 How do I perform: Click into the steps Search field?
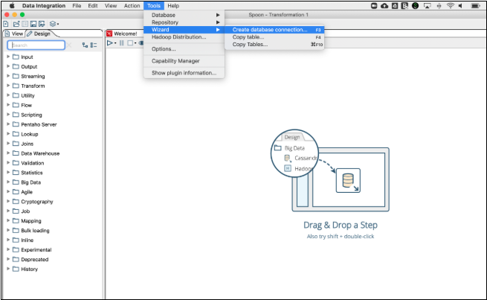[x=37, y=45]
